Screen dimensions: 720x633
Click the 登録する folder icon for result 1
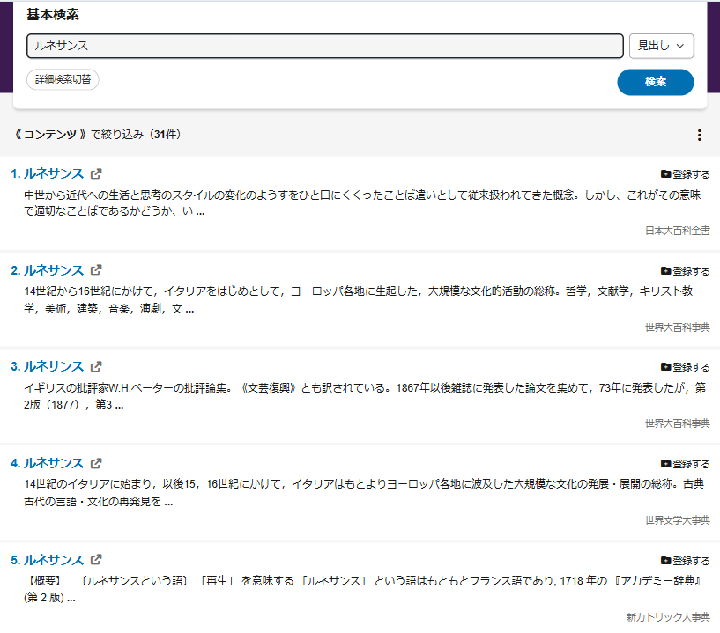coord(665,174)
